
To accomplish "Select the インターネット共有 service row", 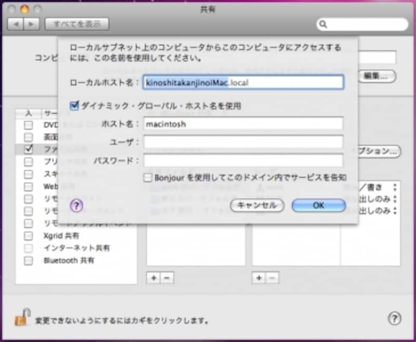I will (x=76, y=248).
